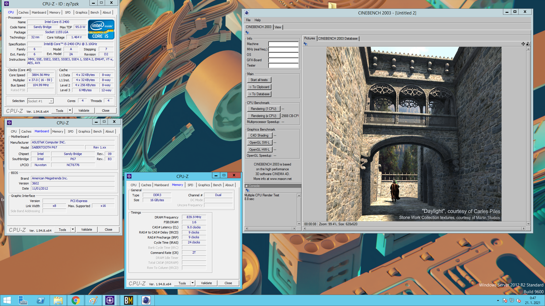Click the title icon of the Mainboard CPU-Z window
This screenshot has height=306, width=545.
tap(9, 123)
